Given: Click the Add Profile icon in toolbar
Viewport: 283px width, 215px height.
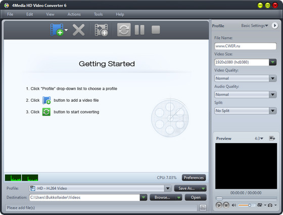Looking at the screenshot, I should tap(101, 30).
